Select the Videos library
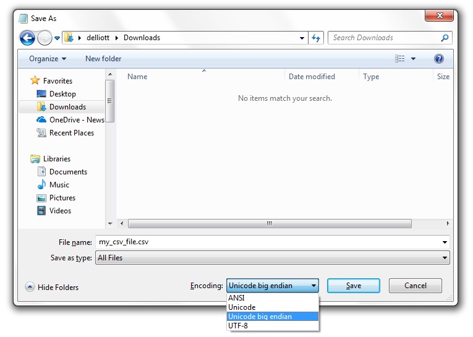The image size is (473, 337). click(x=60, y=211)
